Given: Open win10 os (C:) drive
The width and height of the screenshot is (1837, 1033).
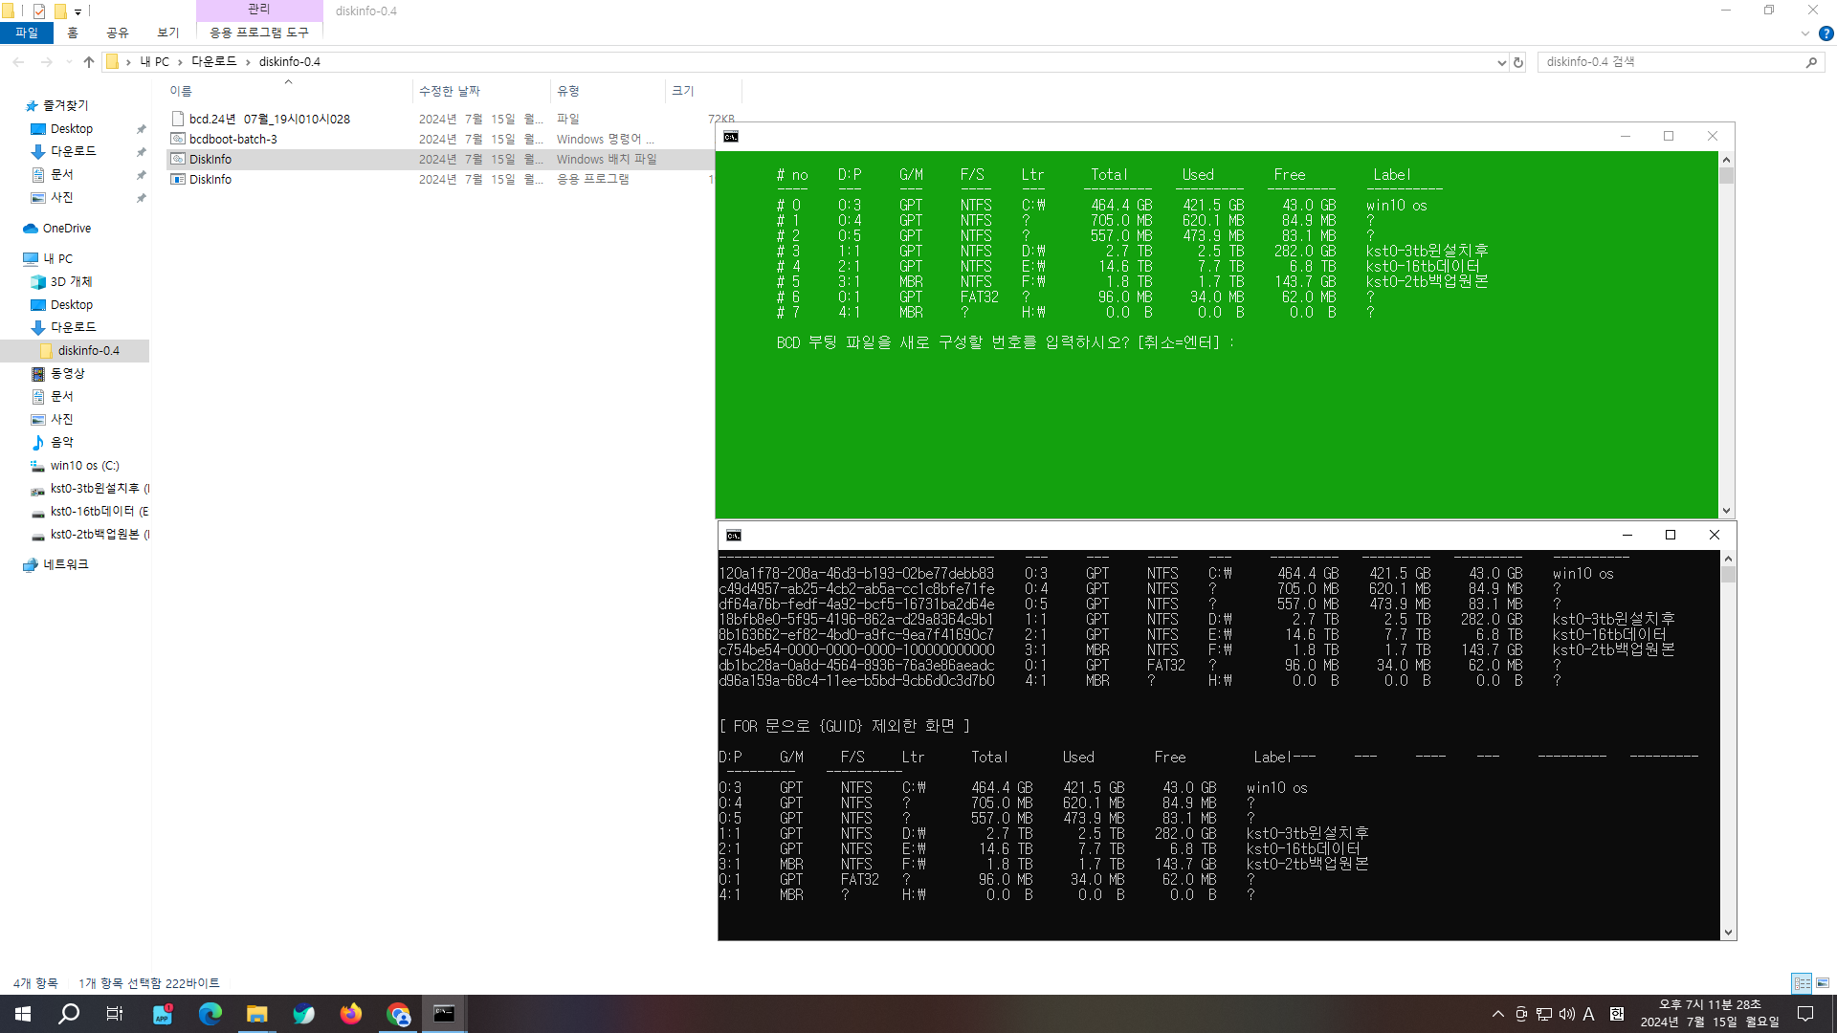Looking at the screenshot, I should tap(84, 465).
